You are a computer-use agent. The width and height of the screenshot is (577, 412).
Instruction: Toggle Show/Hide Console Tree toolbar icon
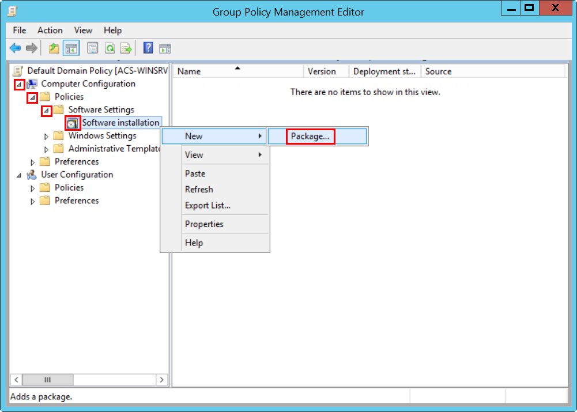[x=71, y=48]
